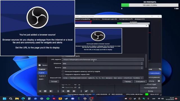Toggle 'Режим студії' button in Controls
180x101 pixels.
point(150,84)
